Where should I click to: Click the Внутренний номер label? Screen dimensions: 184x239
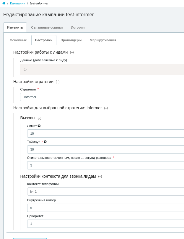[41, 200]
